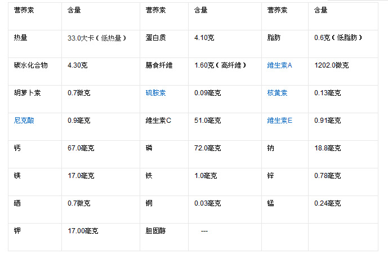Screen dimensions: 388x258
Task: Select the 胡萝卜素 label
Action: pyautogui.click(x=27, y=93)
